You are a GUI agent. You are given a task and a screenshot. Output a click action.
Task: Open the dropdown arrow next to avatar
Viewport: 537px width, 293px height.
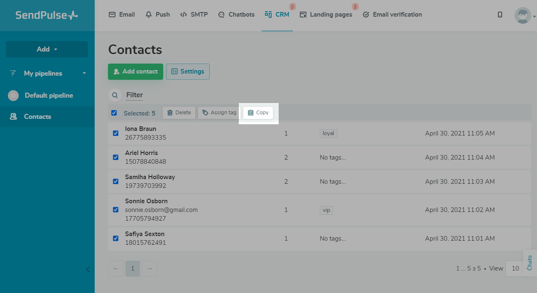tap(534, 17)
